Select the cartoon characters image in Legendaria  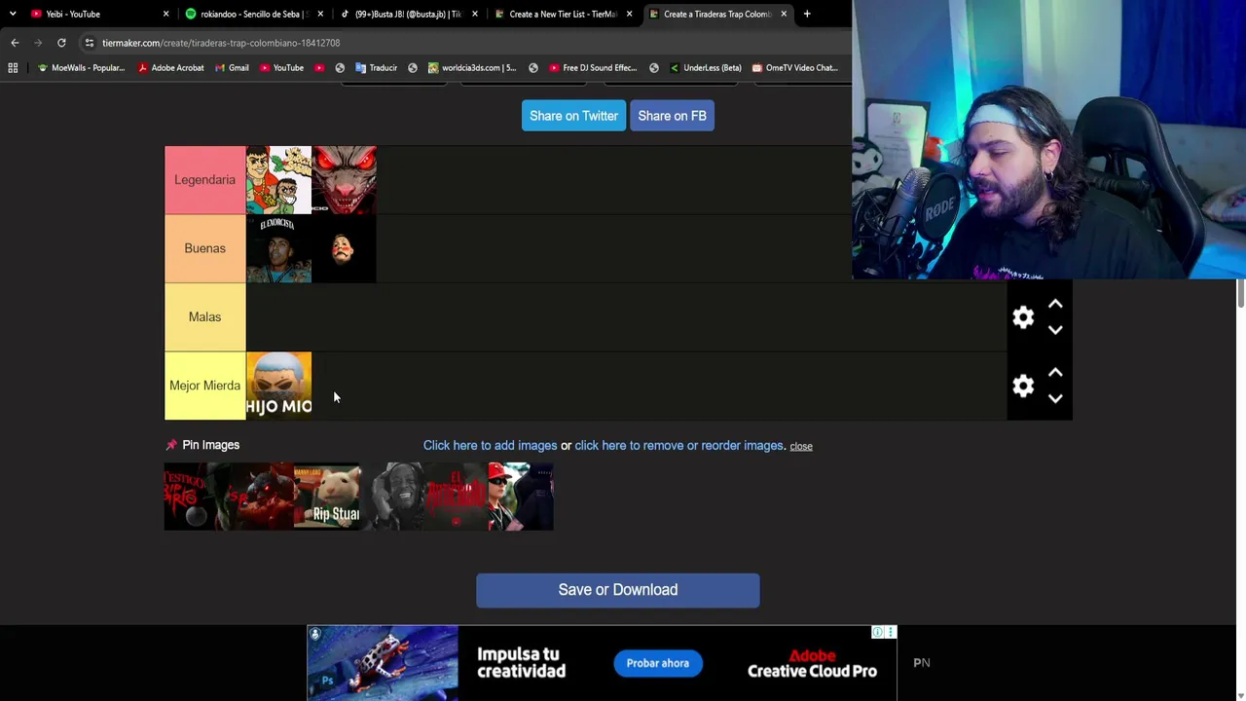(278, 180)
